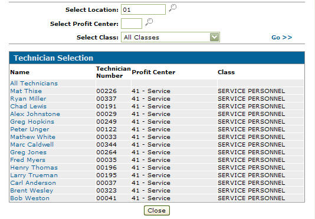Select Greg Hopkins technician
The image size is (315, 219).
[32, 121]
